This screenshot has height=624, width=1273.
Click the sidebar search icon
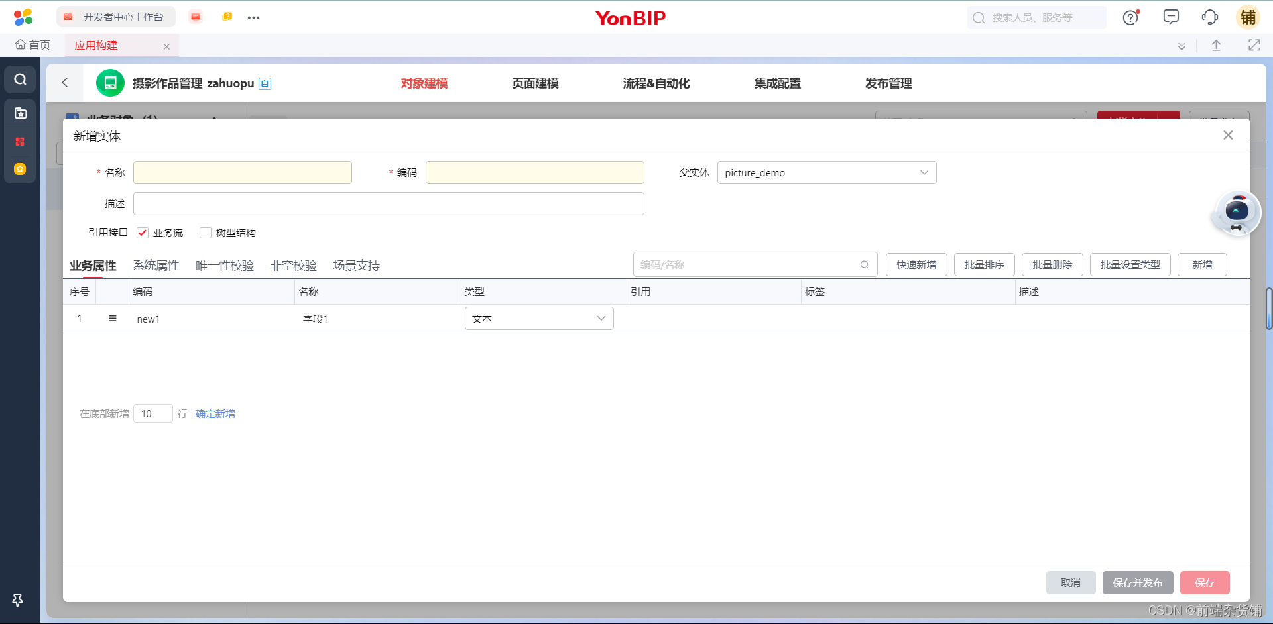click(21, 79)
